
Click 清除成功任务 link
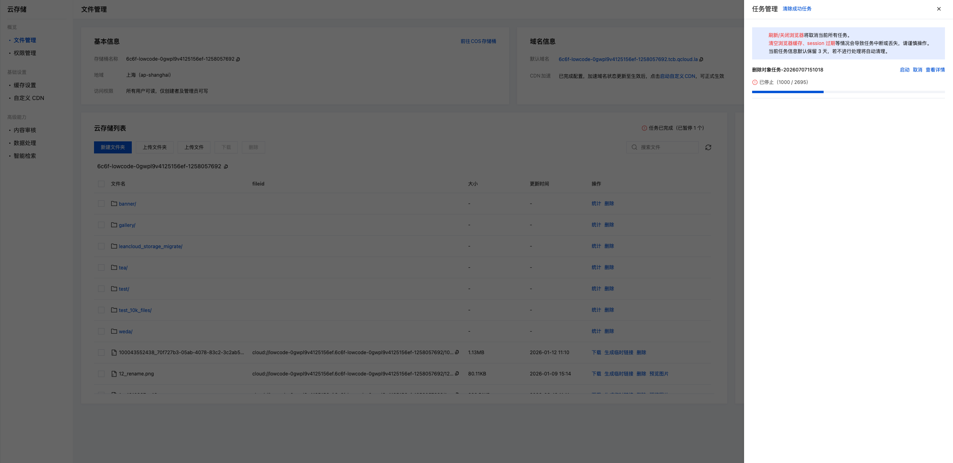797,9
